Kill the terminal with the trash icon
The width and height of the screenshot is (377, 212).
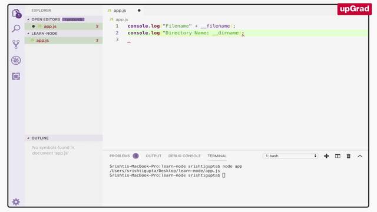(x=348, y=156)
